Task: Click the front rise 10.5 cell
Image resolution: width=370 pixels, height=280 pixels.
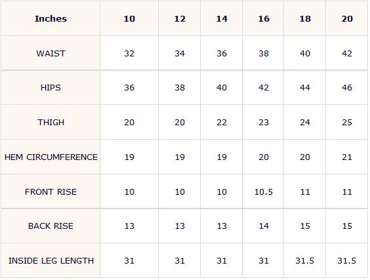Action: pos(263,191)
